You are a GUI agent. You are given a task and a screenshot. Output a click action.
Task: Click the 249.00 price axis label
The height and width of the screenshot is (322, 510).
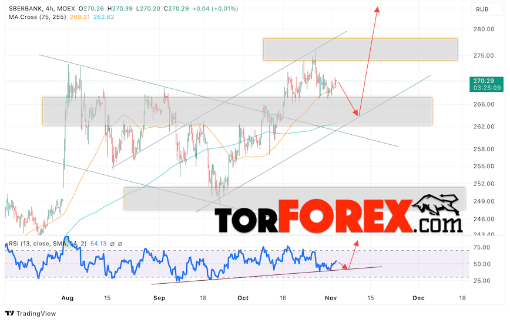pos(484,201)
